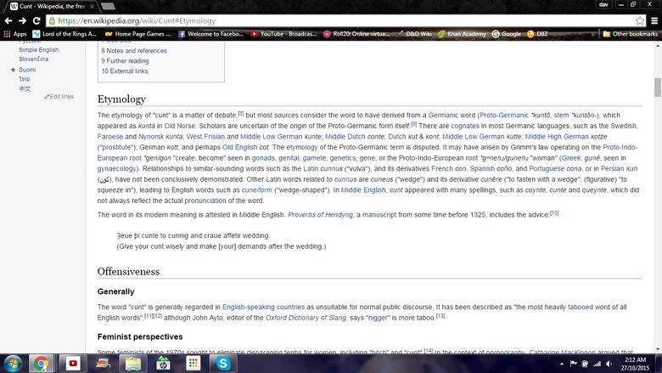Expand the Other bookmarks folder
Screen dimensions: 662x373
[629, 34]
